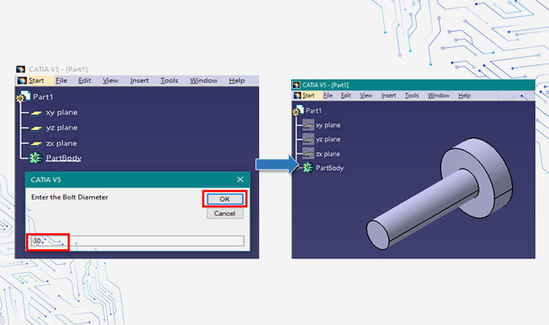This screenshot has width=549, height=325.
Task: Open View menu in right CATIA window
Action: [x=366, y=96]
